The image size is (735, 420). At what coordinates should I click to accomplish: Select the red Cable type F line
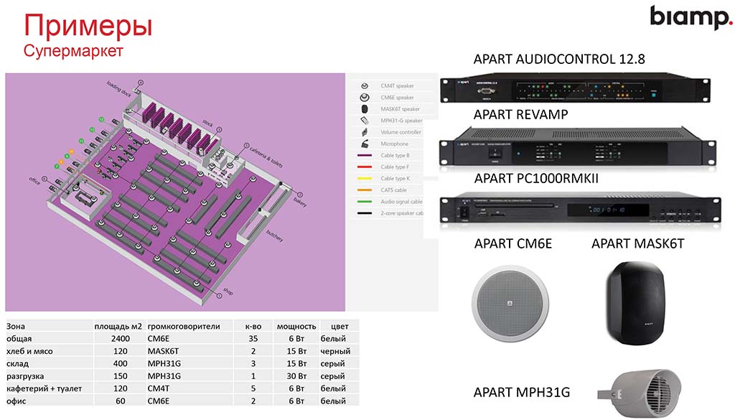(x=365, y=167)
